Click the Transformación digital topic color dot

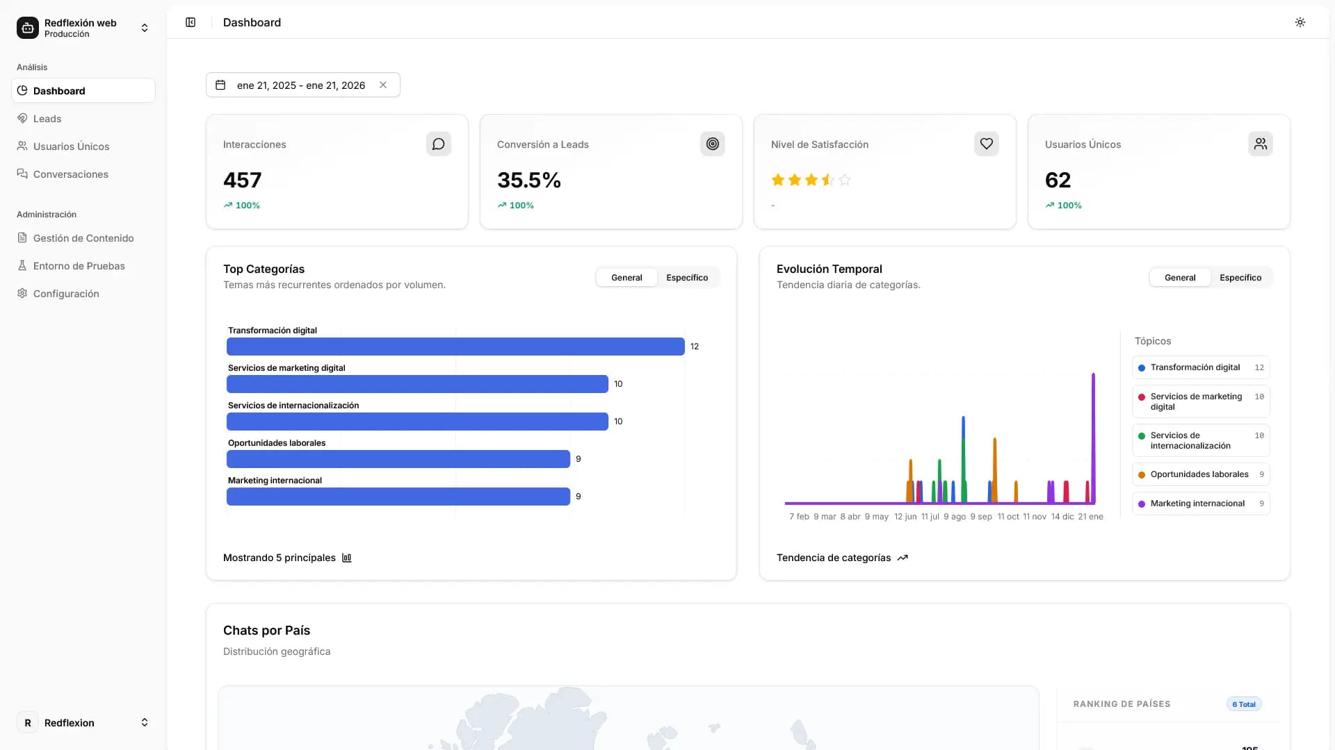pos(1141,367)
